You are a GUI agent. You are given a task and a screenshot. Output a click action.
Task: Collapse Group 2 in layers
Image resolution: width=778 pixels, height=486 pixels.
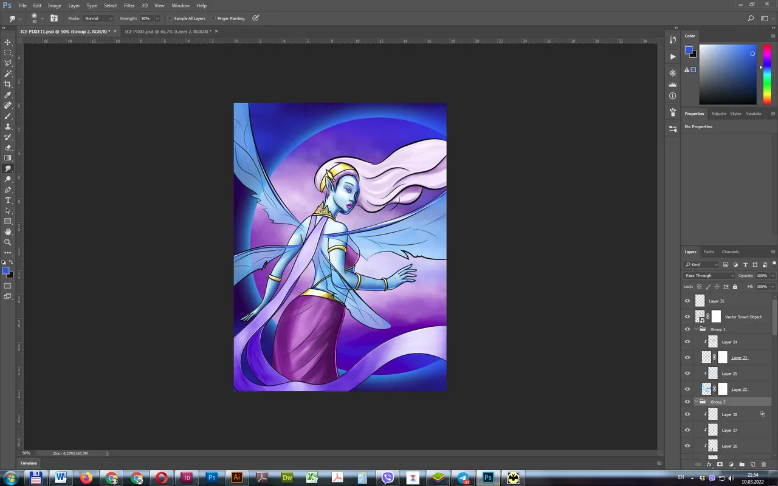(x=696, y=402)
